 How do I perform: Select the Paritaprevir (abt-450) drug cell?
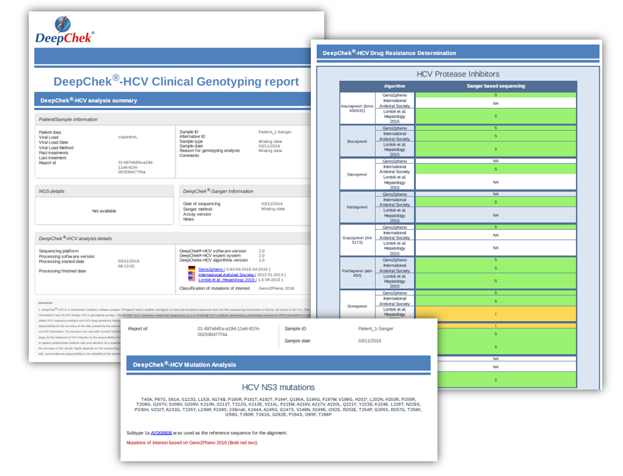(357, 273)
